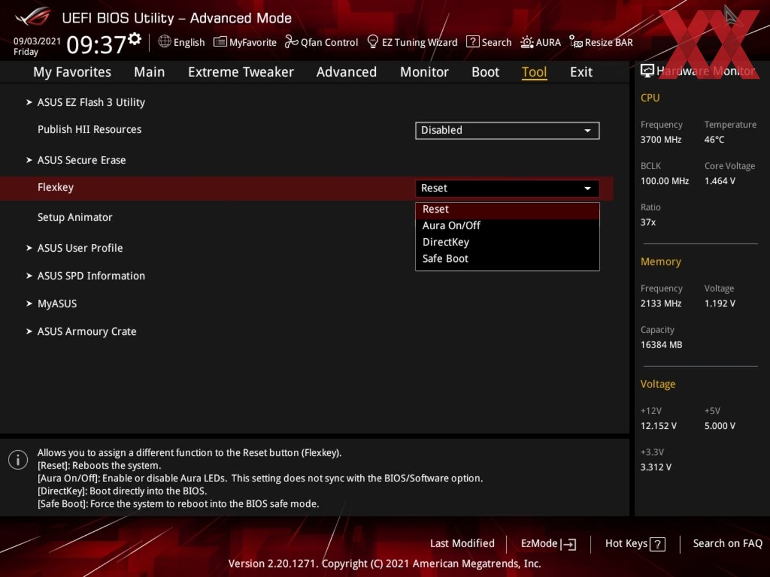The height and width of the screenshot is (577, 770).
Task: Launch EZ Tuning Wizard
Action: (420, 42)
